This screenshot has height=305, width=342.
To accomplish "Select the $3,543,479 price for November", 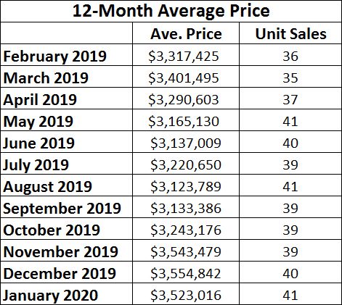I will (x=186, y=251).
